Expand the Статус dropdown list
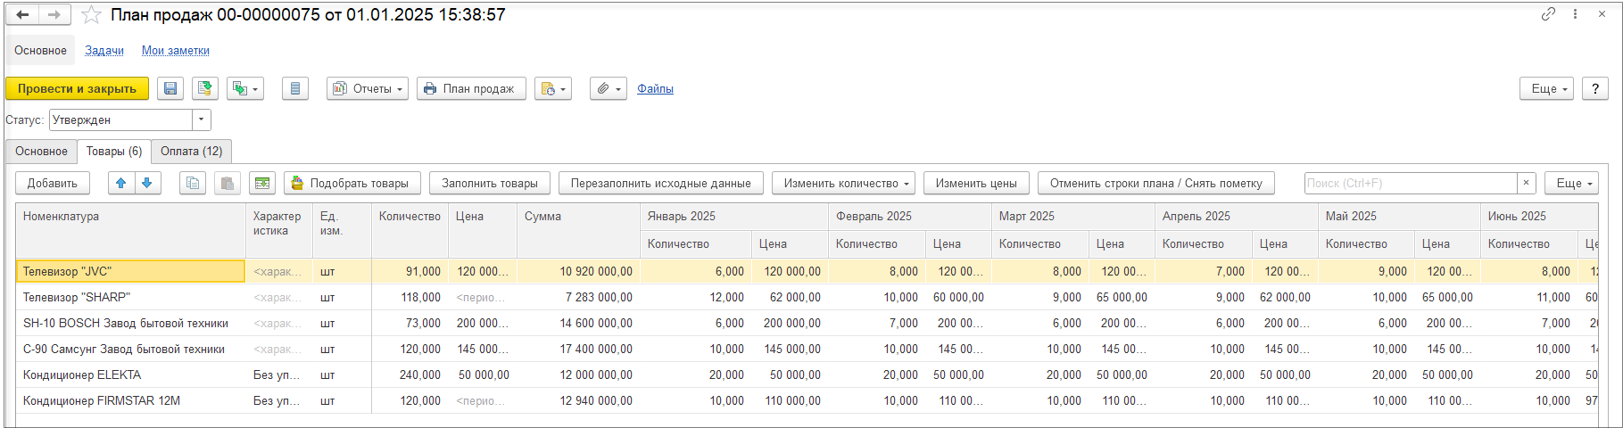This screenshot has width=1623, height=428. (202, 119)
